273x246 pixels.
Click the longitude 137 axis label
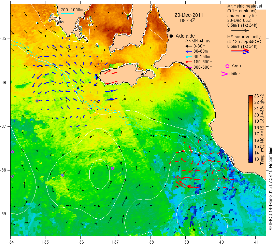tap(115, 242)
